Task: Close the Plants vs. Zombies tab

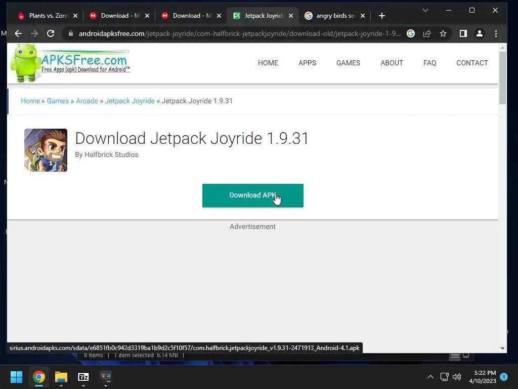Action: pyautogui.click(x=75, y=16)
